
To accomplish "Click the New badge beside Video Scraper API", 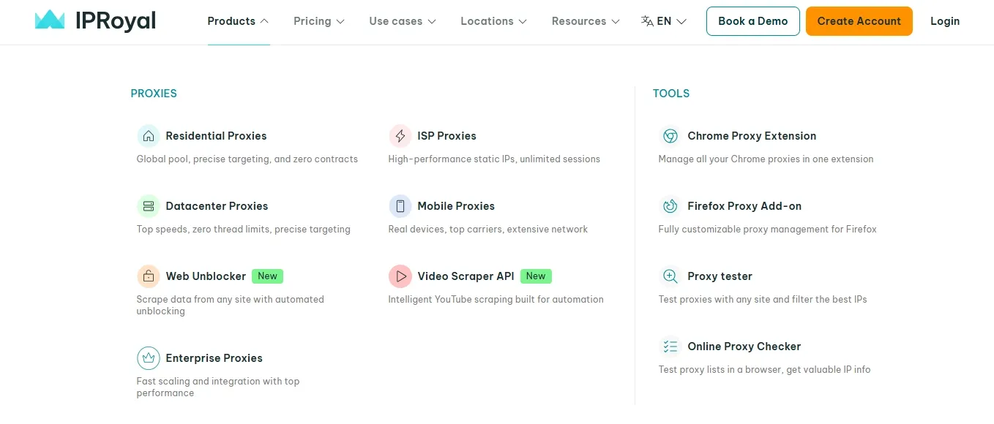I will pyautogui.click(x=536, y=276).
